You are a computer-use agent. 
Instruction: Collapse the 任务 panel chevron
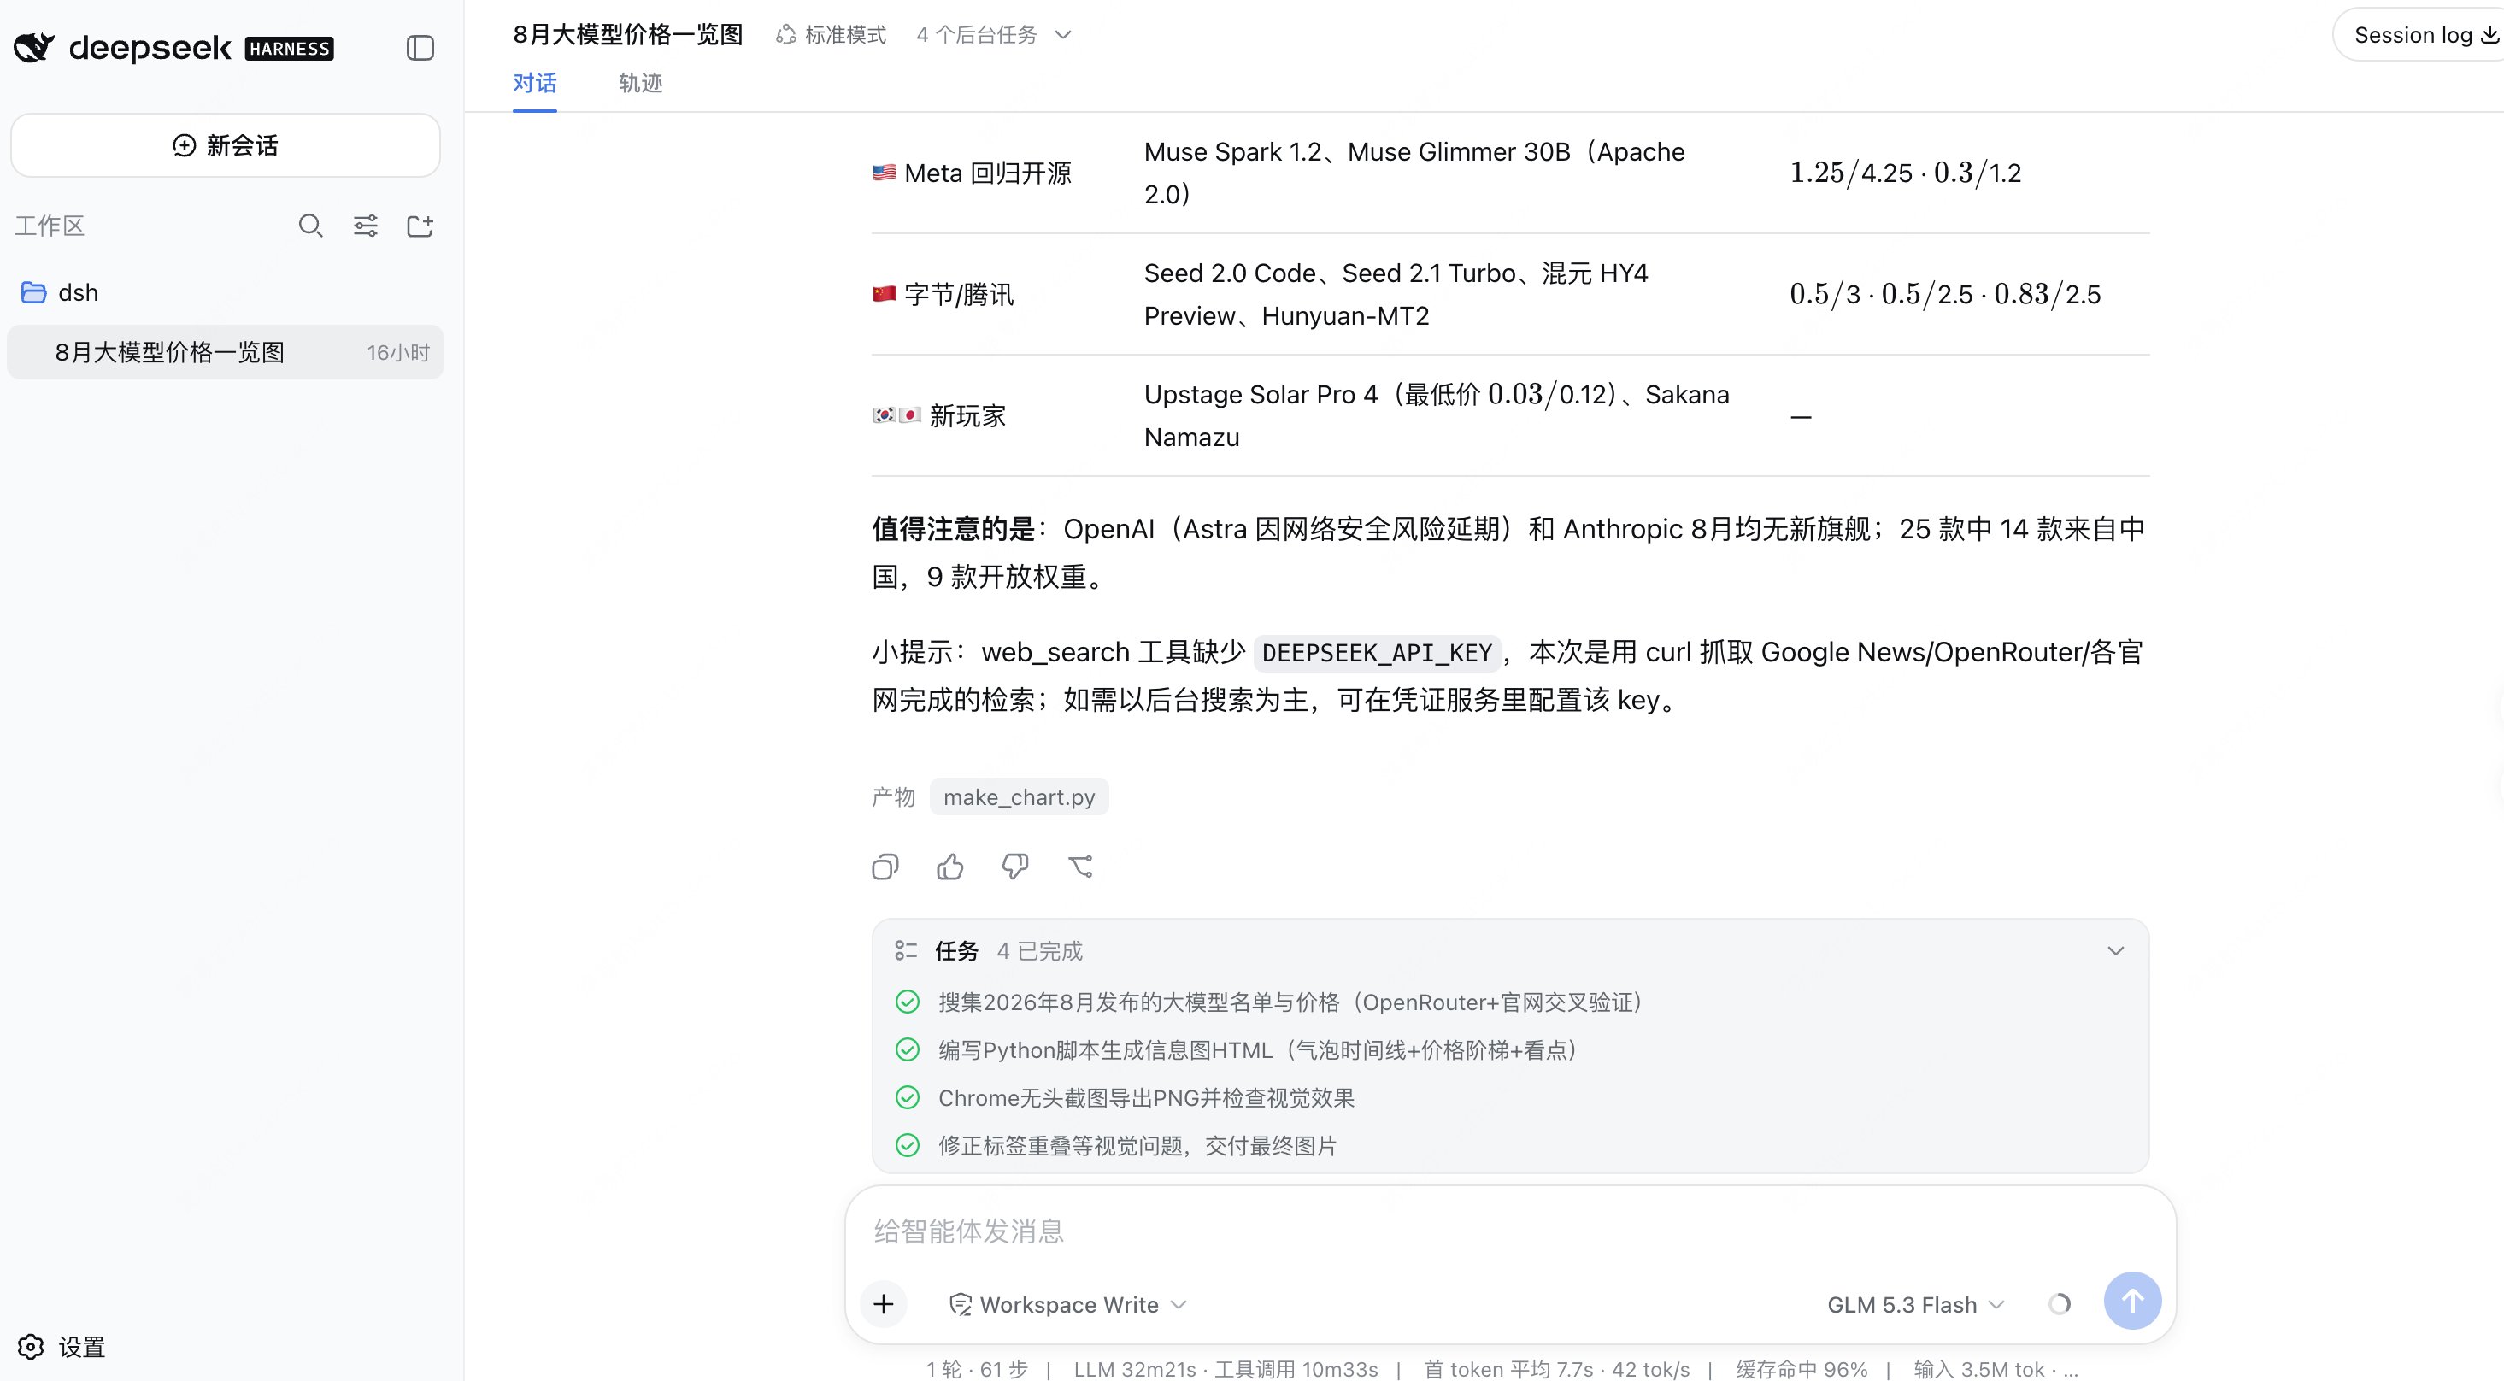pyautogui.click(x=2115, y=950)
